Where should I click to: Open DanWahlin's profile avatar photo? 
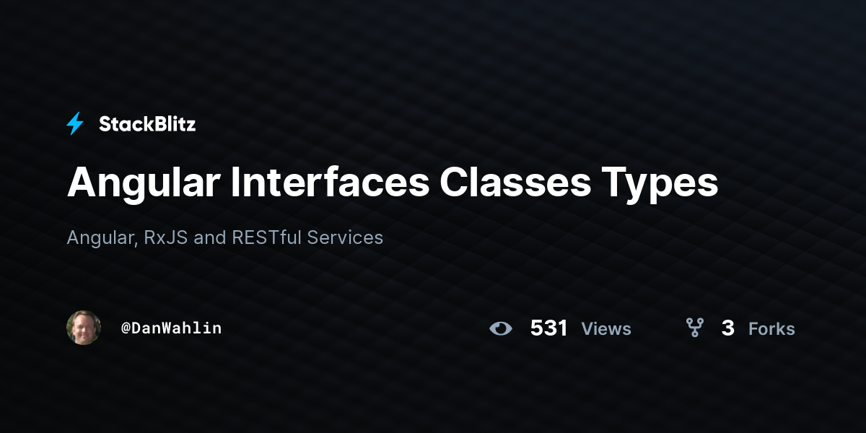pos(84,328)
